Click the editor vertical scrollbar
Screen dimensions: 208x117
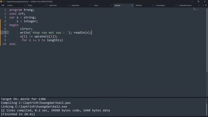207,40
